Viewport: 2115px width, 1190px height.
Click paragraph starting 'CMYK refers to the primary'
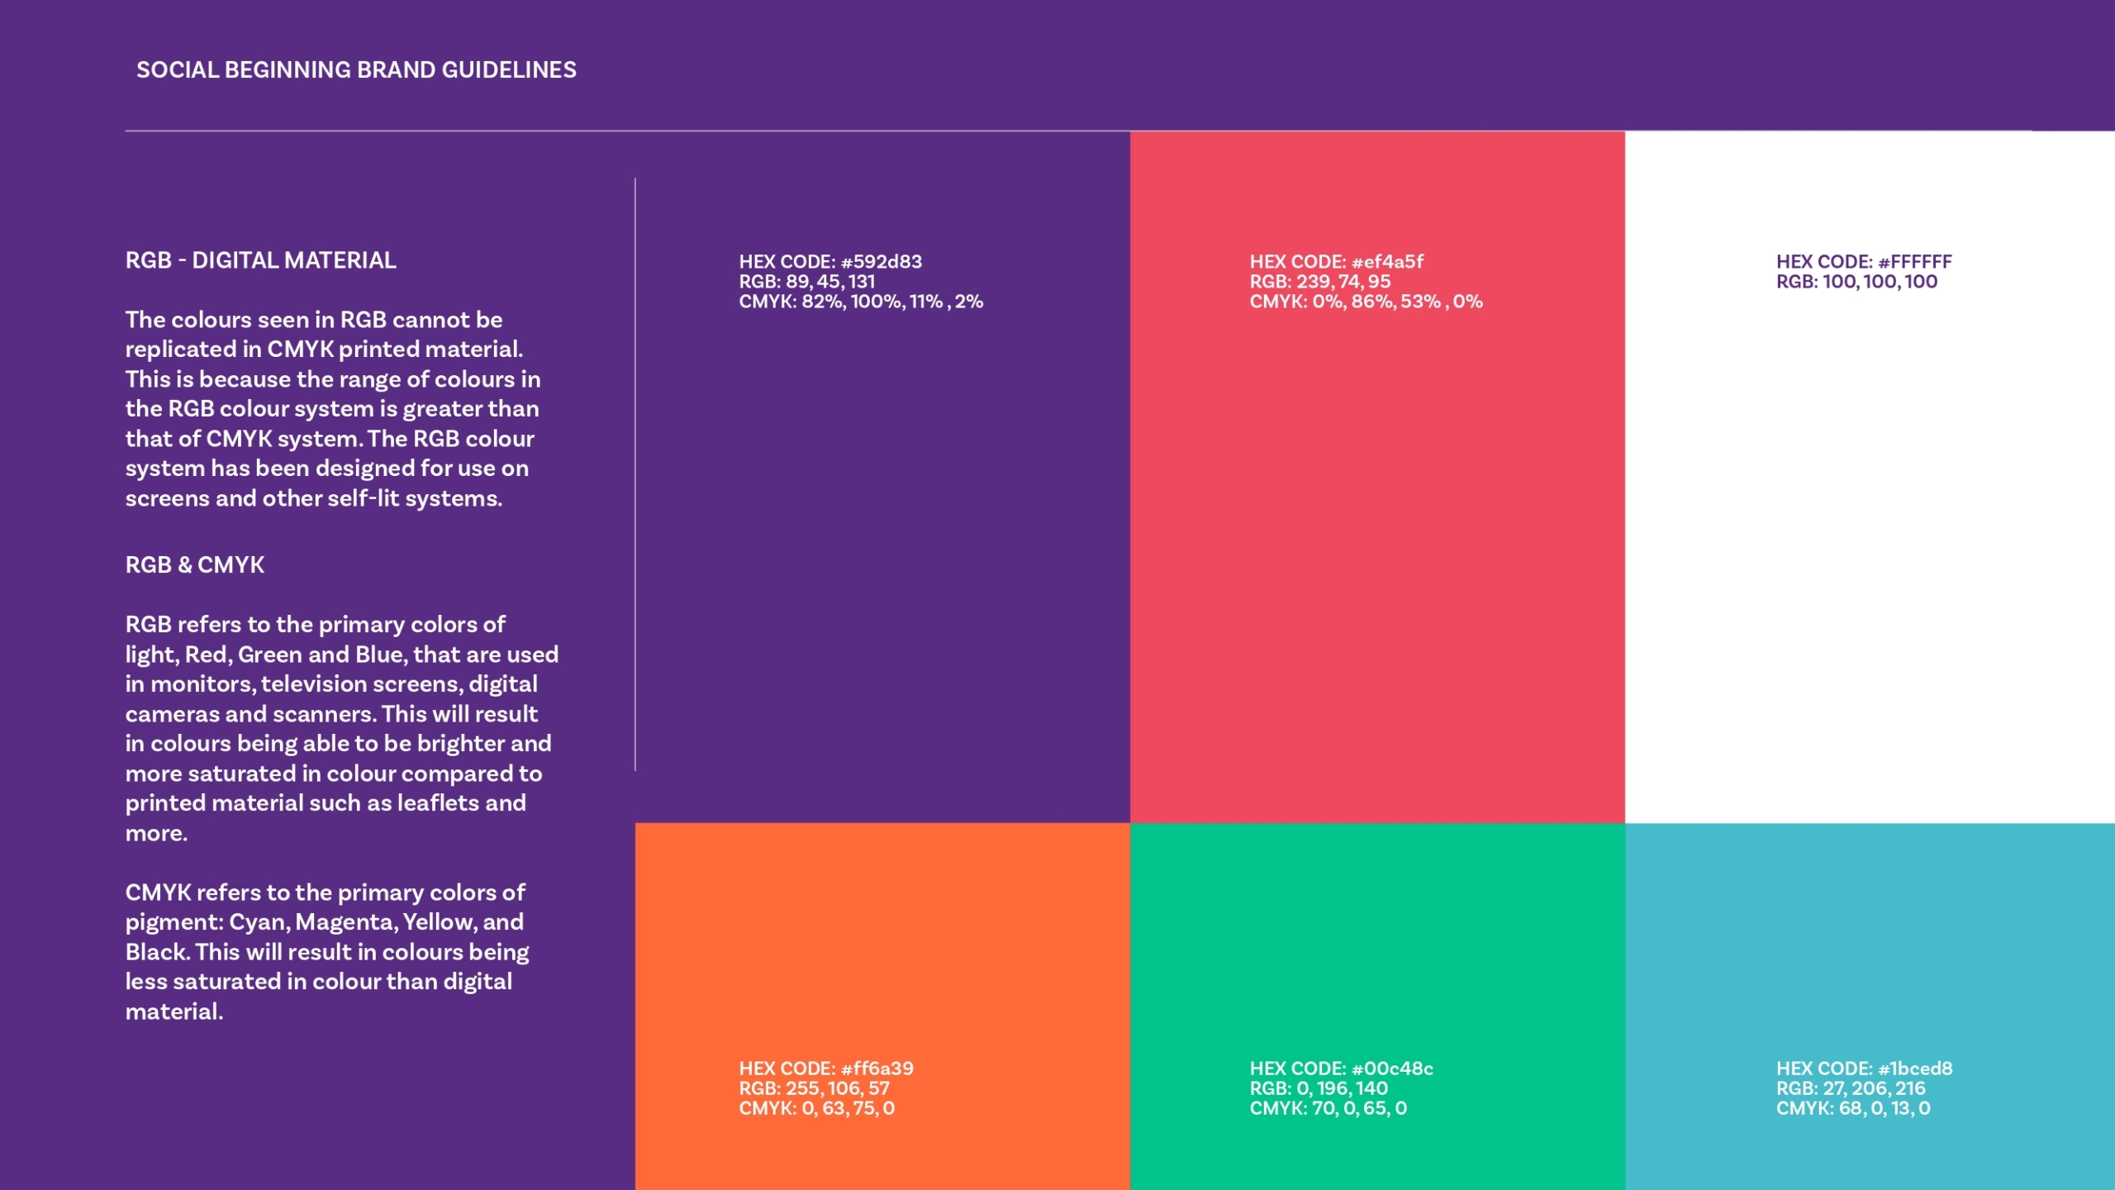tap(326, 952)
